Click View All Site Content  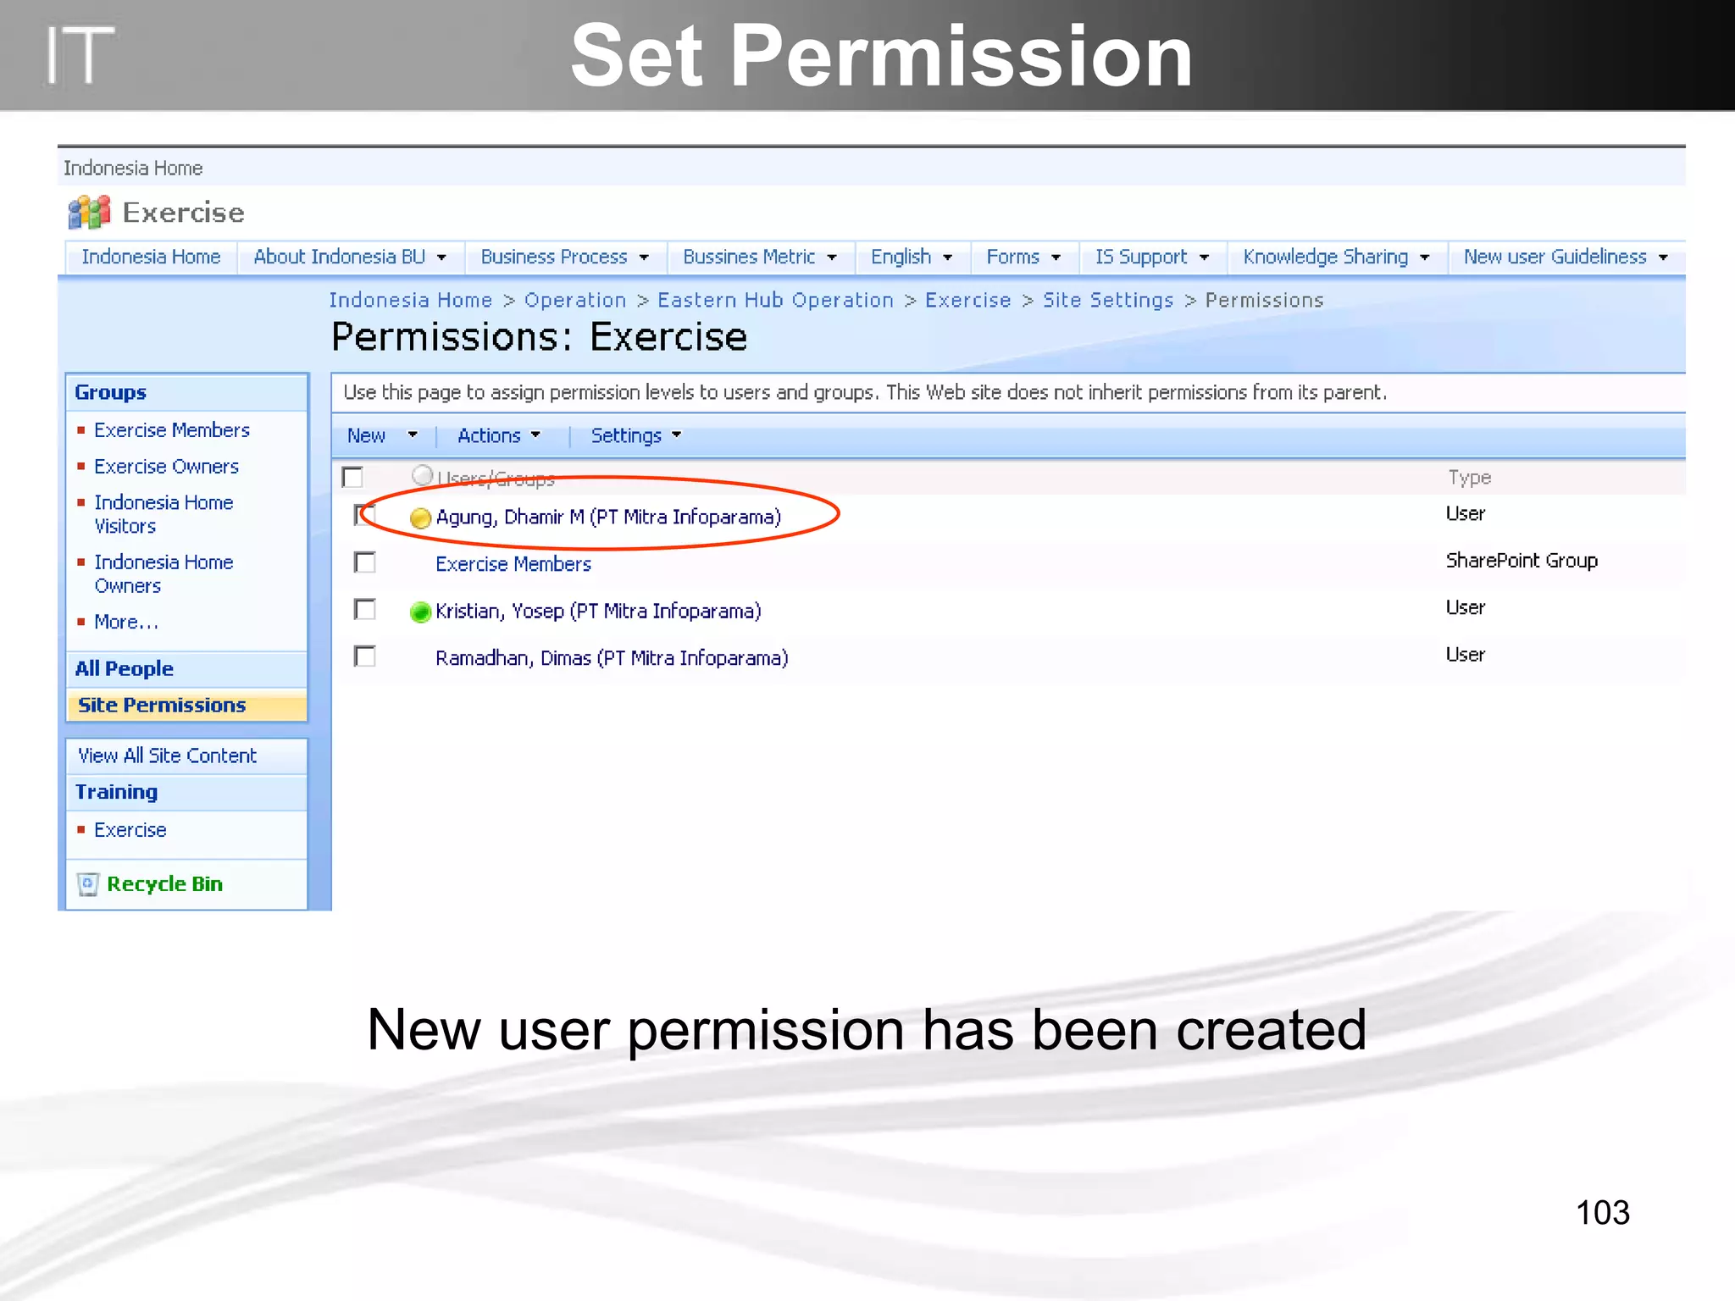tap(167, 756)
